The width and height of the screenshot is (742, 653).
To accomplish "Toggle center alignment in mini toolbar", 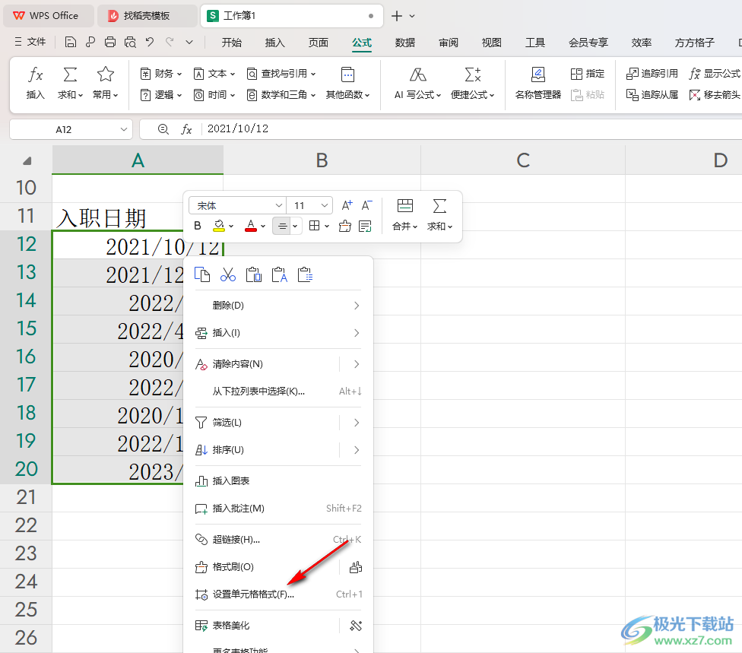I will [x=282, y=227].
